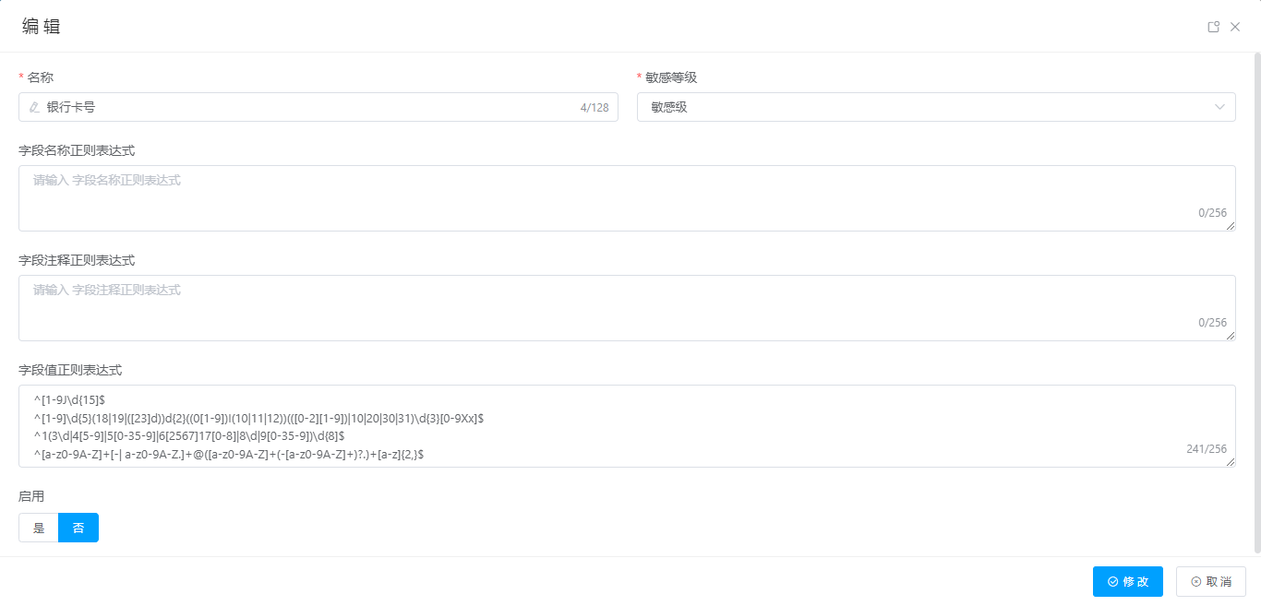This screenshot has width=1261, height=606.
Task: Focus the 名称 input containing 银行卡号
Action: [305, 107]
